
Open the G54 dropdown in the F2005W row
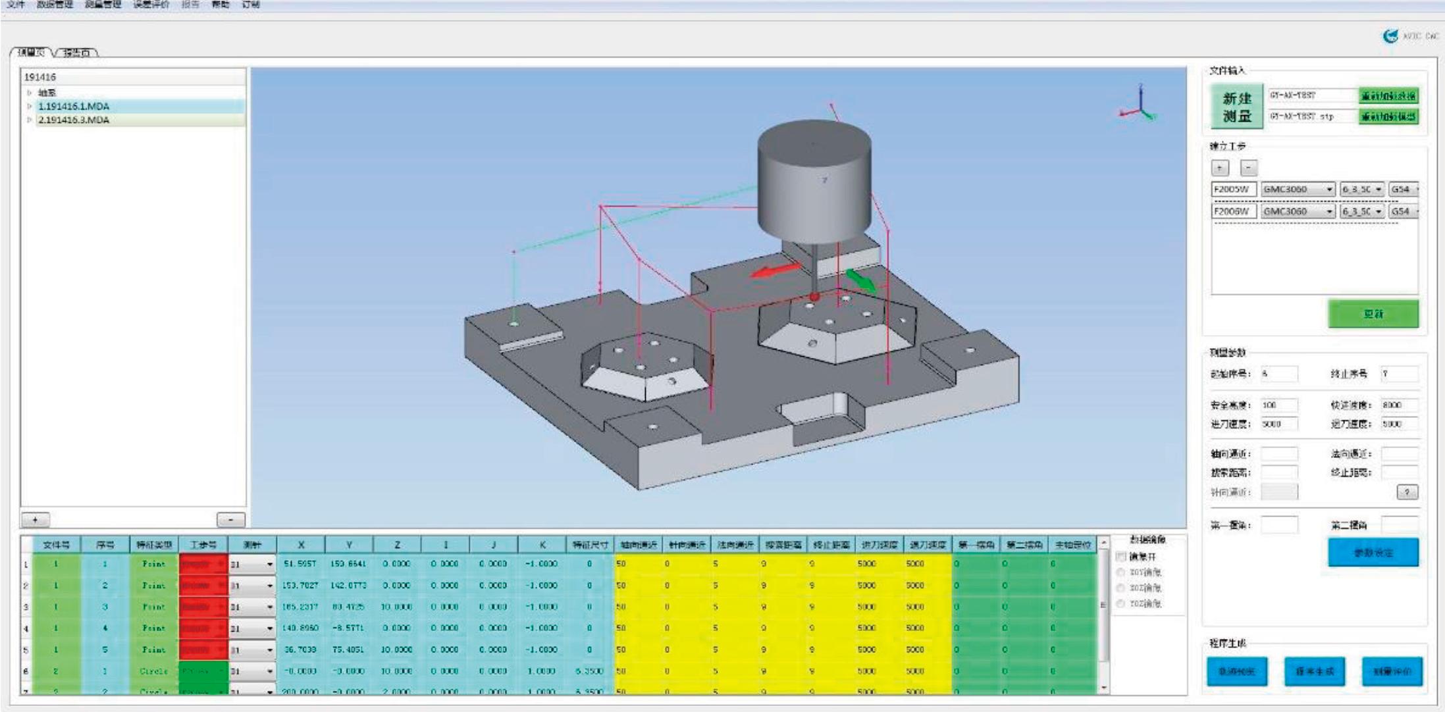tap(1404, 190)
